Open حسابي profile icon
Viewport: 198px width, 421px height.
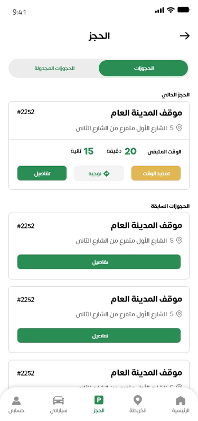[x=16, y=400]
